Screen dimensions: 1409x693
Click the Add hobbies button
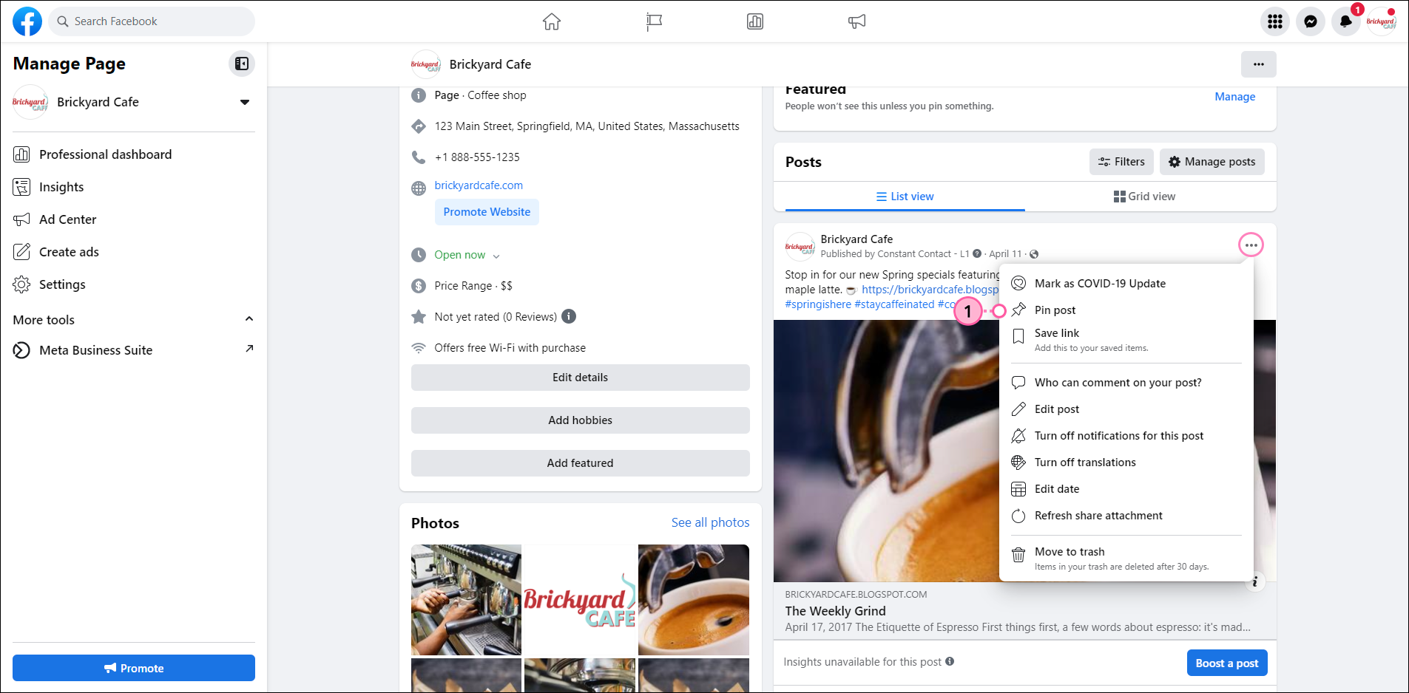click(x=580, y=420)
